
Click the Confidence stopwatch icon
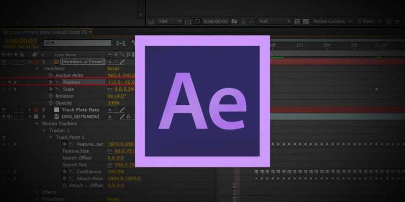(64, 172)
